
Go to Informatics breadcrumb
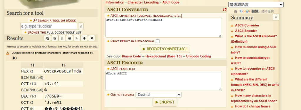[x=115, y=2]
